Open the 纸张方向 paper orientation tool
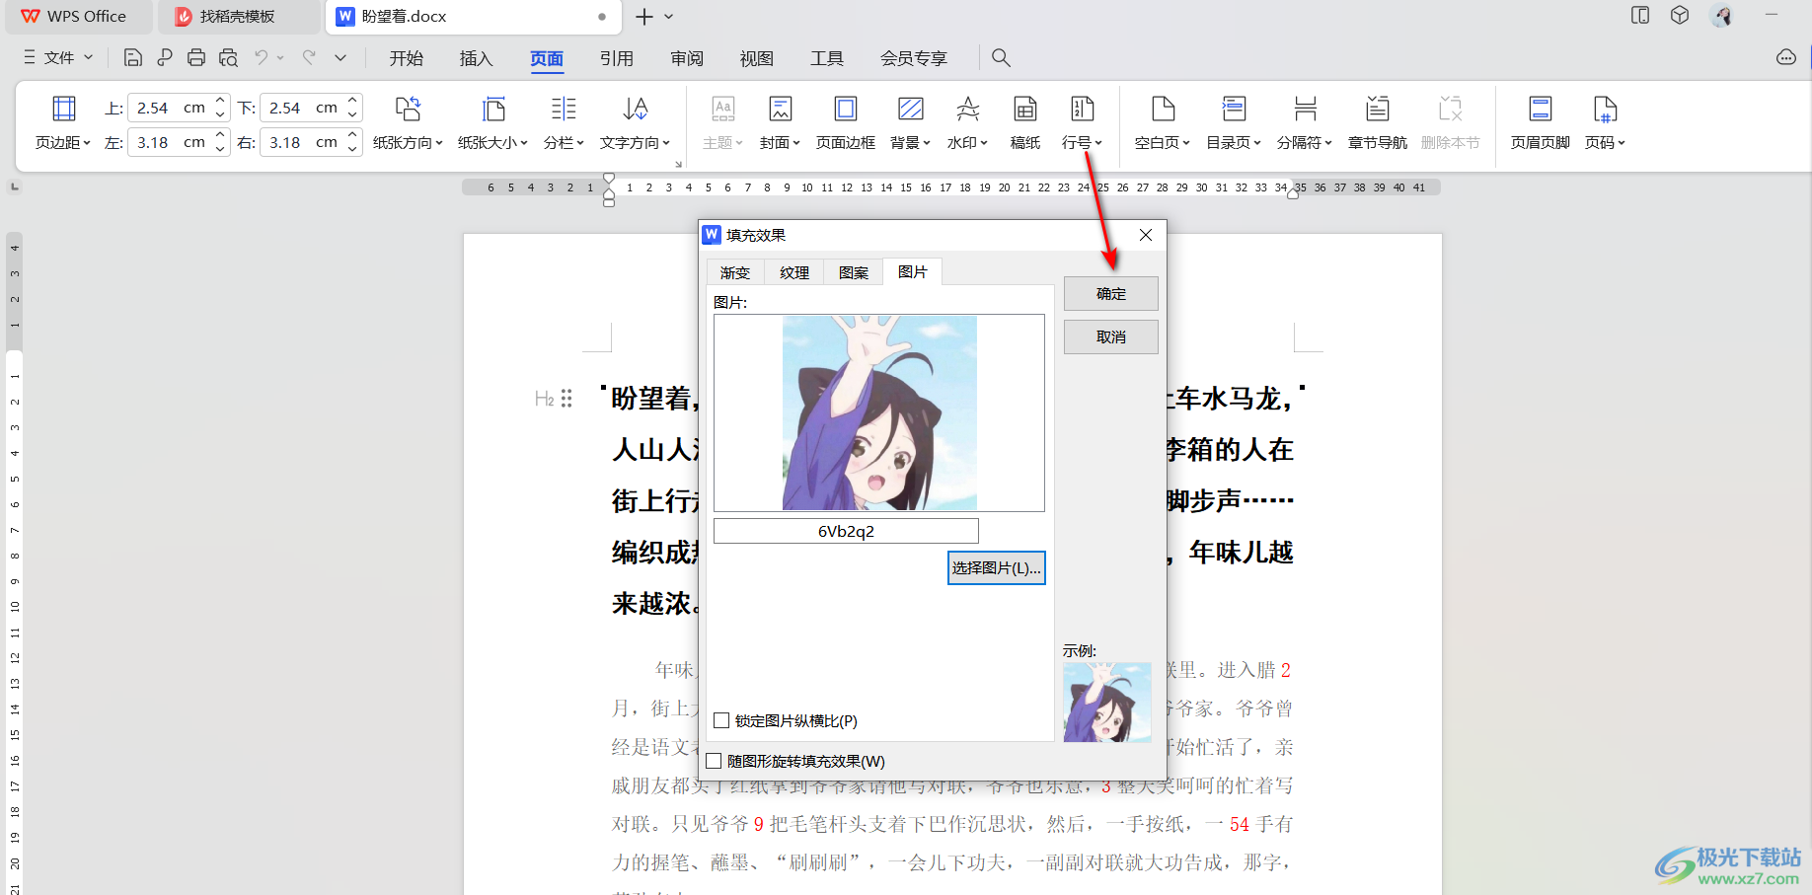 pyautogui.click(x=408, y=122)
